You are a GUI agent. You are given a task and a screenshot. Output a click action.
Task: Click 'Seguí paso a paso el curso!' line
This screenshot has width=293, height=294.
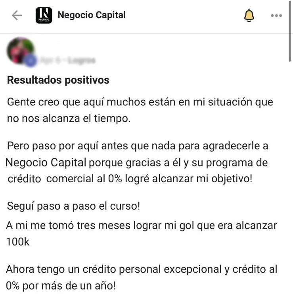pos(73,206)
